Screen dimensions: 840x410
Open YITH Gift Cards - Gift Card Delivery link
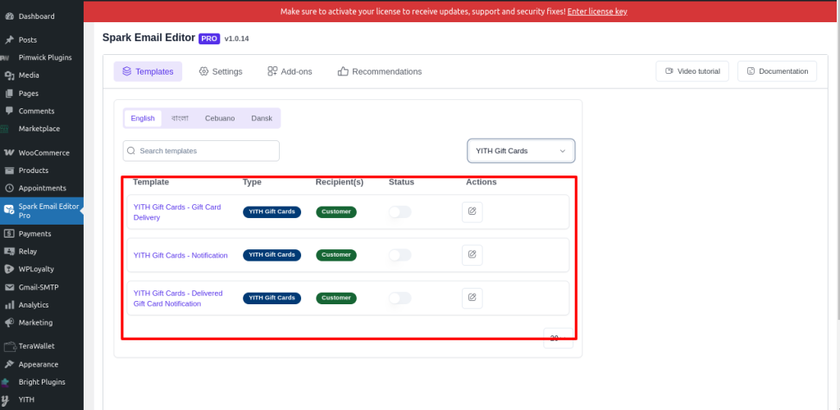tap(177, 212)
